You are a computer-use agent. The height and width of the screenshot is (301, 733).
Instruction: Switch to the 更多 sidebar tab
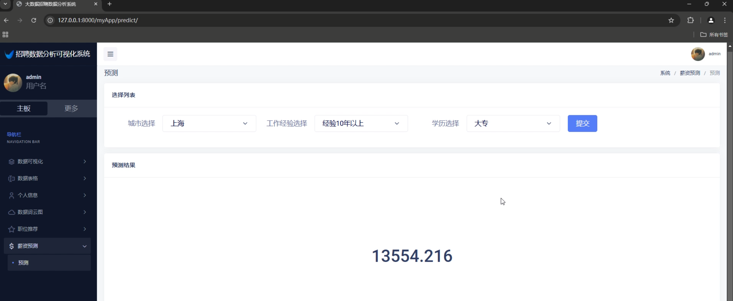71,108
